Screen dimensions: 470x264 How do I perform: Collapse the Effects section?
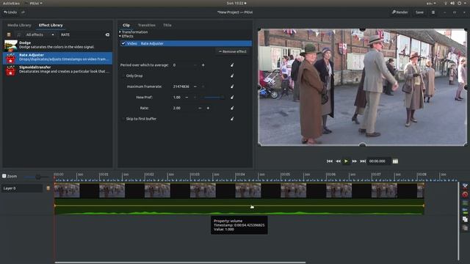coord(126,36)
